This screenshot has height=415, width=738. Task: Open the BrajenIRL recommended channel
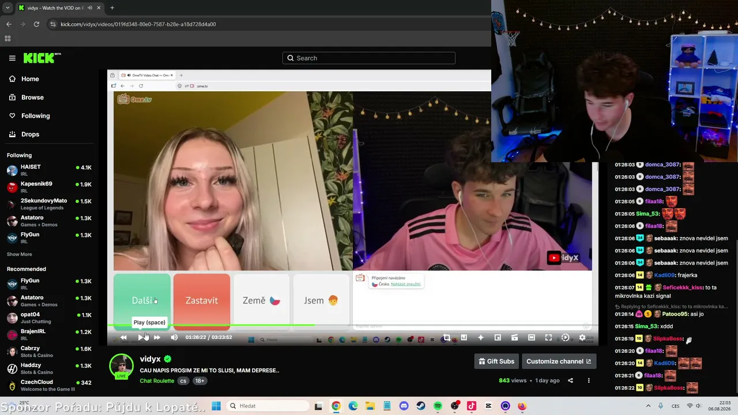click(x=50, y=335)
